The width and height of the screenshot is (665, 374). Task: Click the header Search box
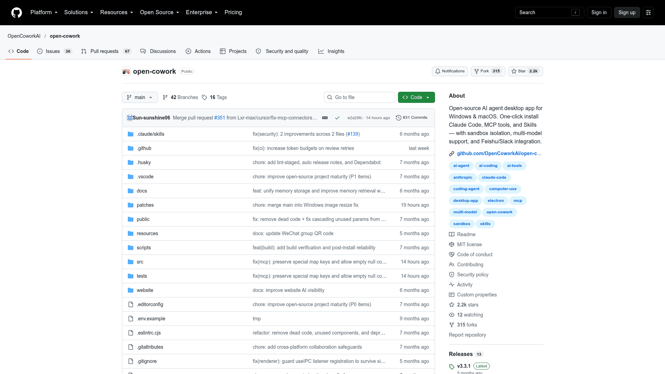(x=549, y=12)
